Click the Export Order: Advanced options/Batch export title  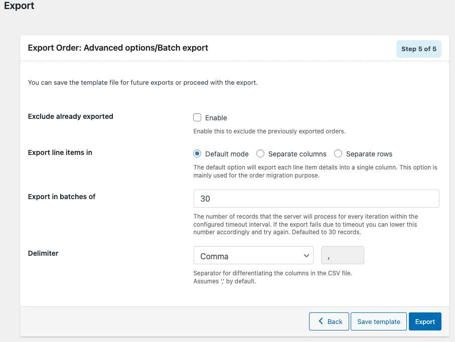coord(118,48)
